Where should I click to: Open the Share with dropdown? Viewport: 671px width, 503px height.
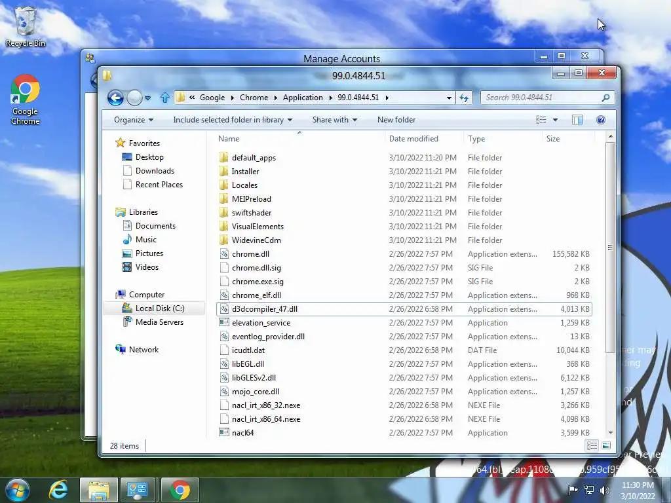point(335,120)
